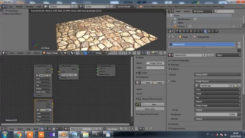Image resolution: width=245 pixels, height=138 pixels.
Task: Click the plus icon beside Material.002 name field
Action: pos(209,55)
